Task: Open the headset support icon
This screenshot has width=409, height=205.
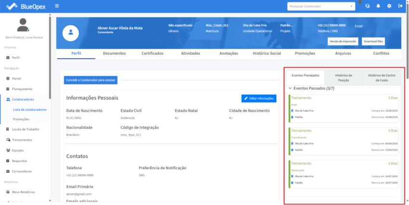Action: coord(368,6)
